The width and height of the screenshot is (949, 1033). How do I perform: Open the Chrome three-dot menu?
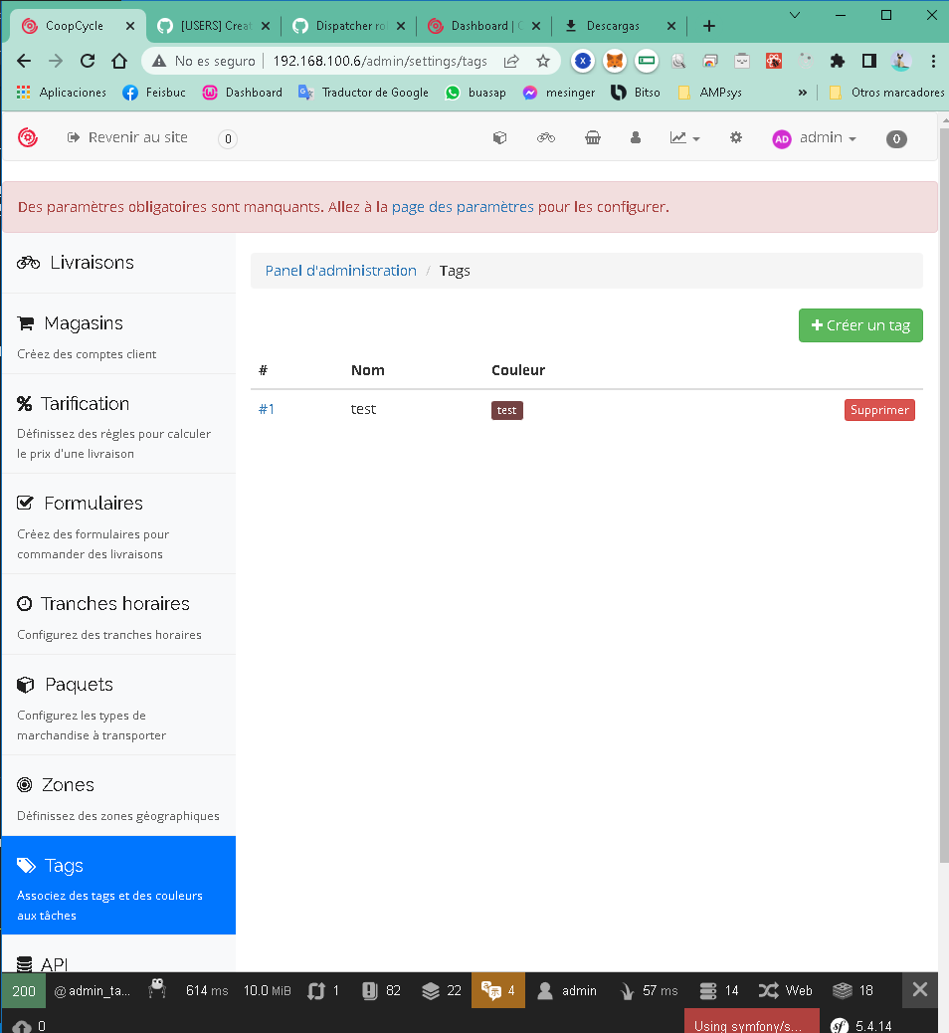coord(933,62)
